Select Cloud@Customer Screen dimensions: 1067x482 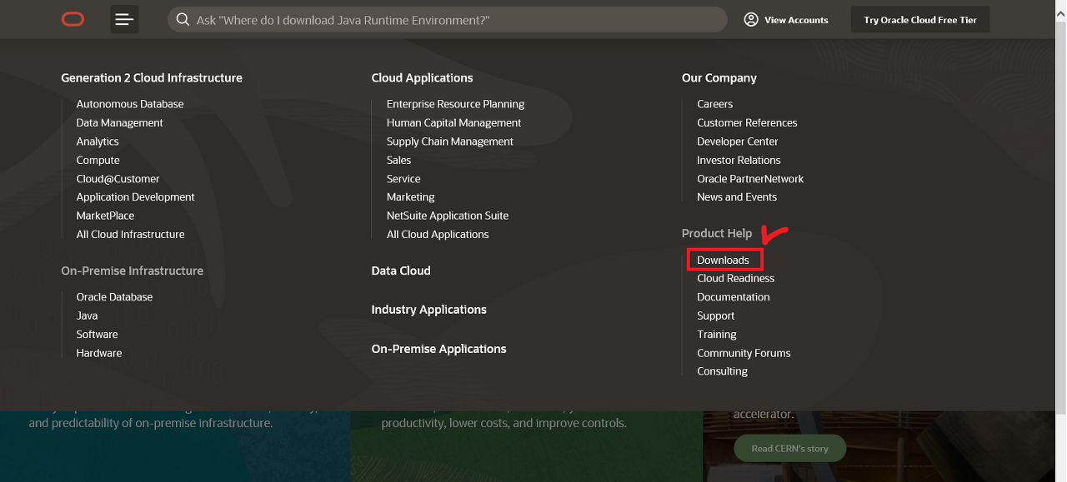(x=118, y=179)
